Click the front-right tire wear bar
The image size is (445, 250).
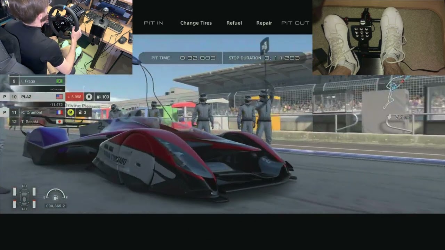(34, 192)
